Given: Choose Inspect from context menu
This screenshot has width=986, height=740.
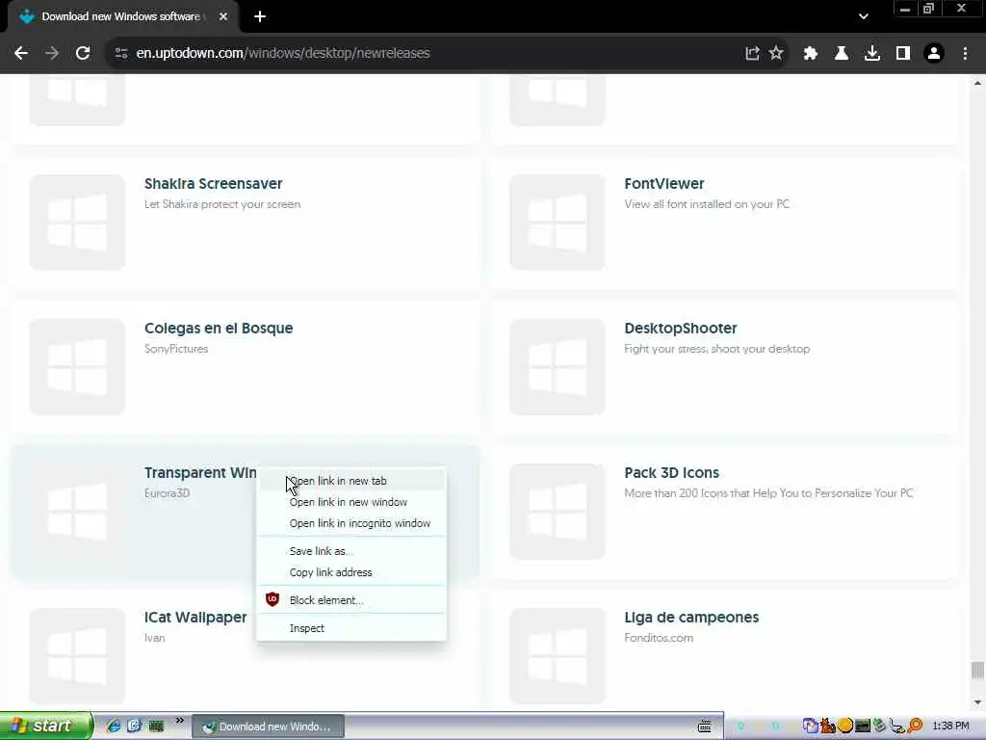Looking at the screenshot, I should pos(351,628).
